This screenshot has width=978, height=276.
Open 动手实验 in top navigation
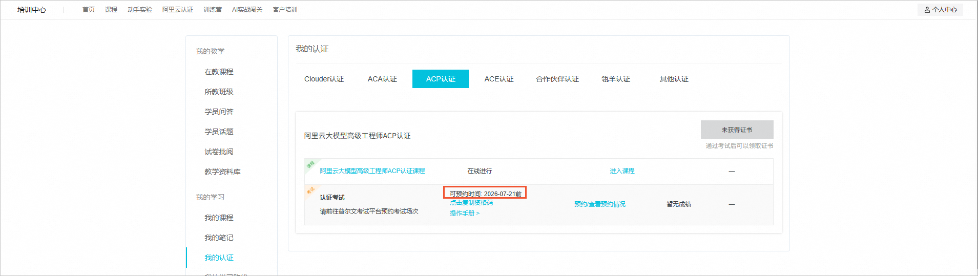point(140,10)
